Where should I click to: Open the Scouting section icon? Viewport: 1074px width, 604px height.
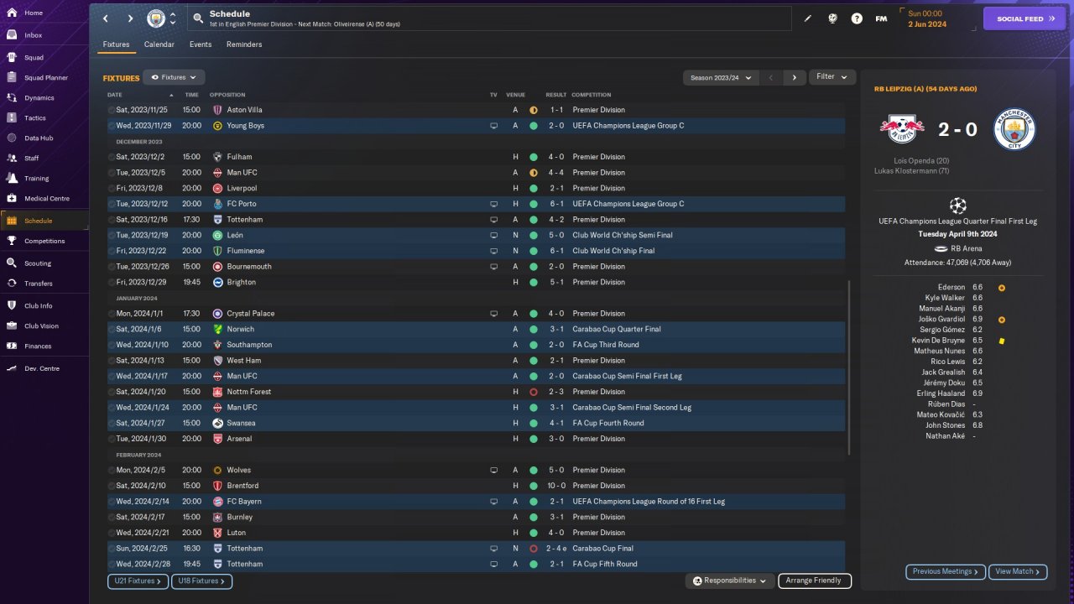point(12,263)
